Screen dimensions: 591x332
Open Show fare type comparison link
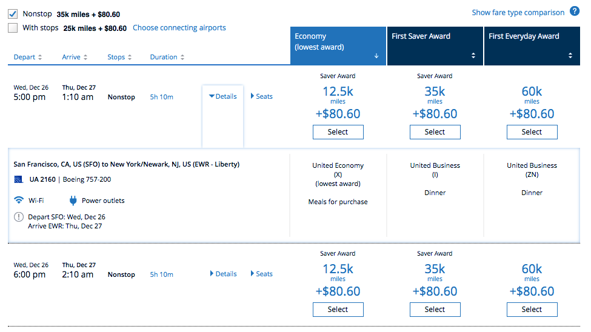tap(518, 13)
